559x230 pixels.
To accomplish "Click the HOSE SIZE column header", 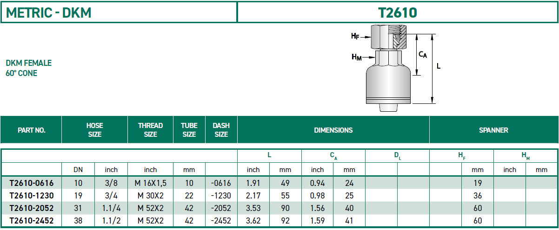I will pos(94,130).
